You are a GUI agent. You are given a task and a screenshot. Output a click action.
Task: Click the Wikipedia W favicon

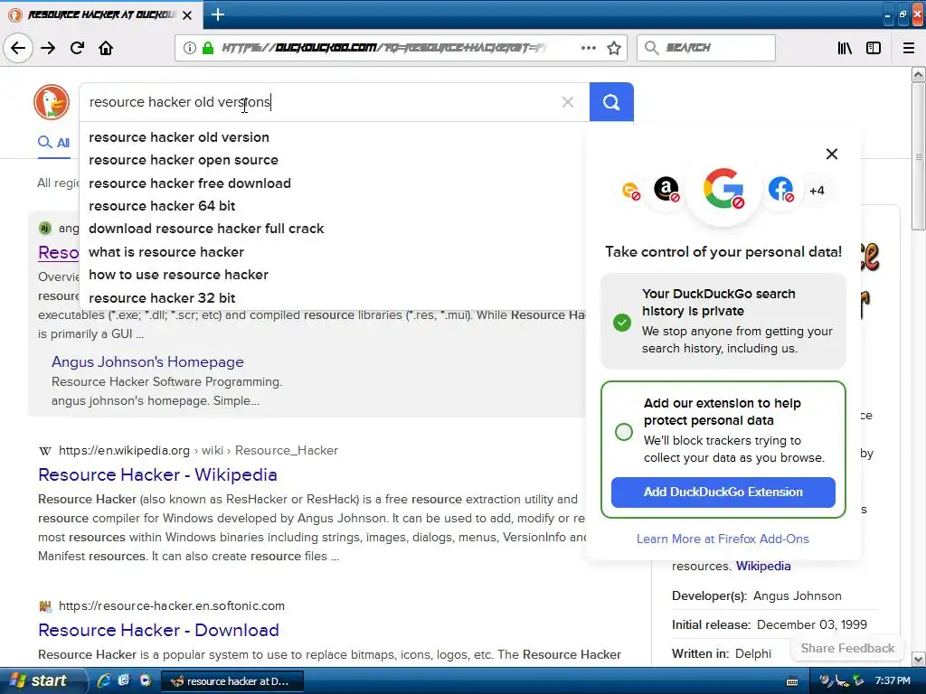click(45, 451)
